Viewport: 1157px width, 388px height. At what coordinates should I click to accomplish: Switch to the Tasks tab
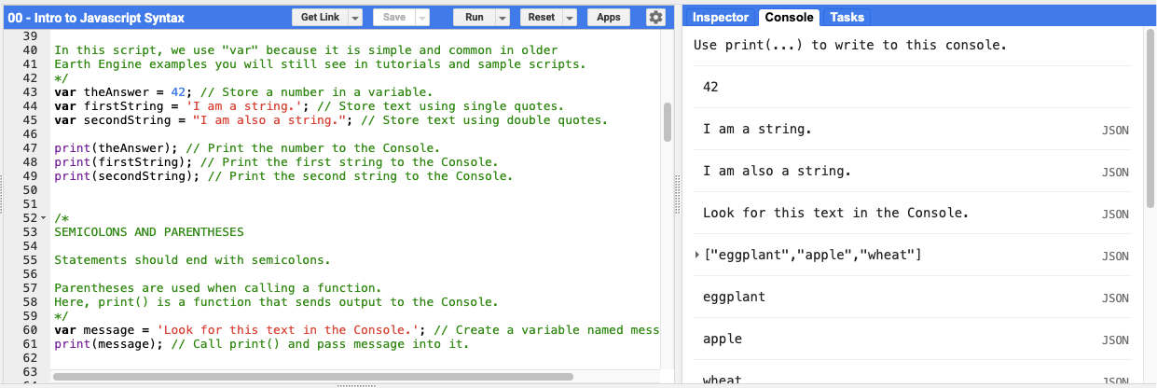847,17
